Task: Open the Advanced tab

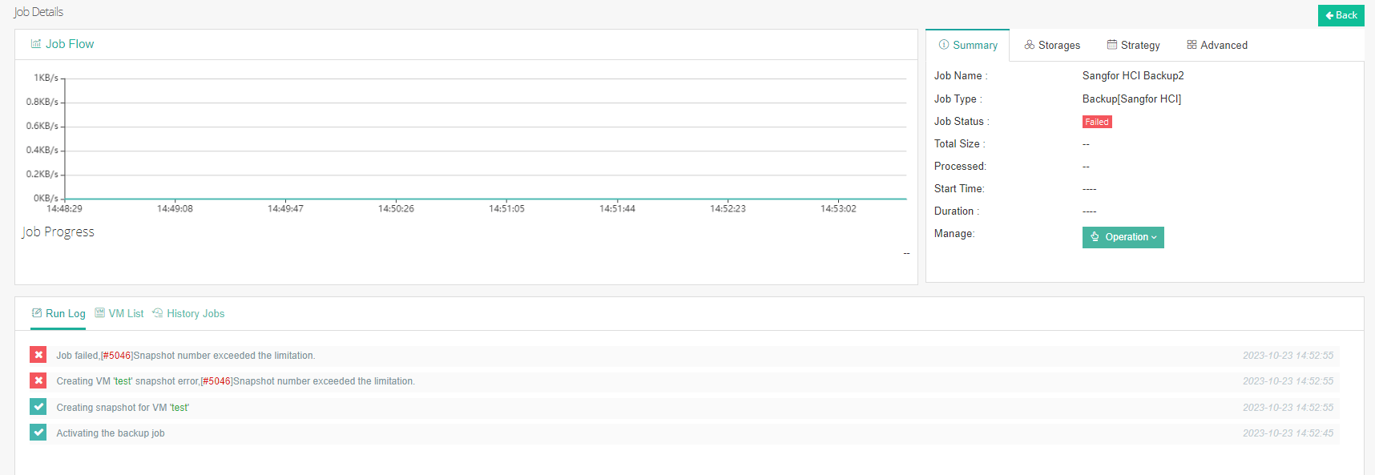Action: tap(1217, 46)
